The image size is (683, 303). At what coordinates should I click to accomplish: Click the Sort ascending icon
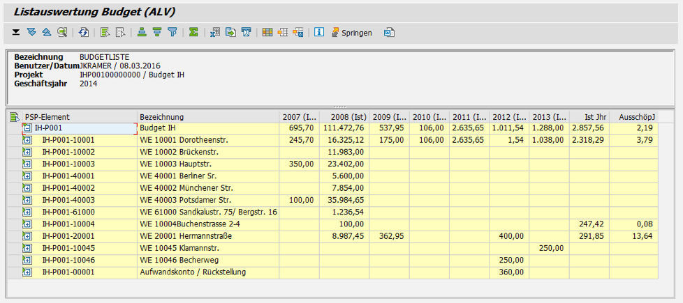pyautogui.click(x=142, y=32)
